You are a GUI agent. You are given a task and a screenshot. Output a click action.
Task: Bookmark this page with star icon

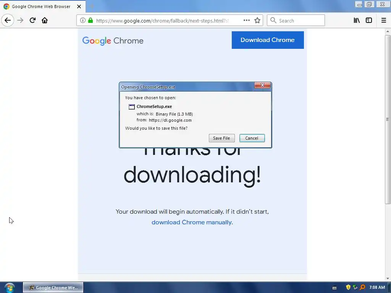[257, 21]
